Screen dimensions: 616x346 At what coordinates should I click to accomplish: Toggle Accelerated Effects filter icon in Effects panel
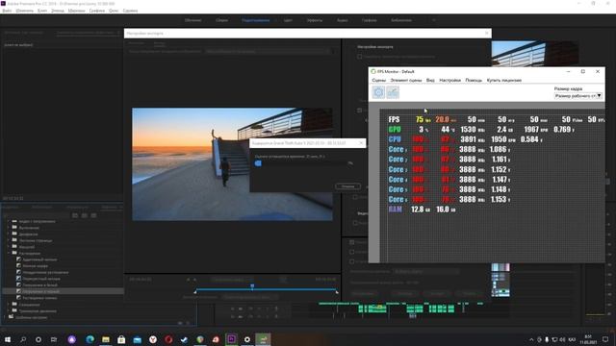[75, 215]
